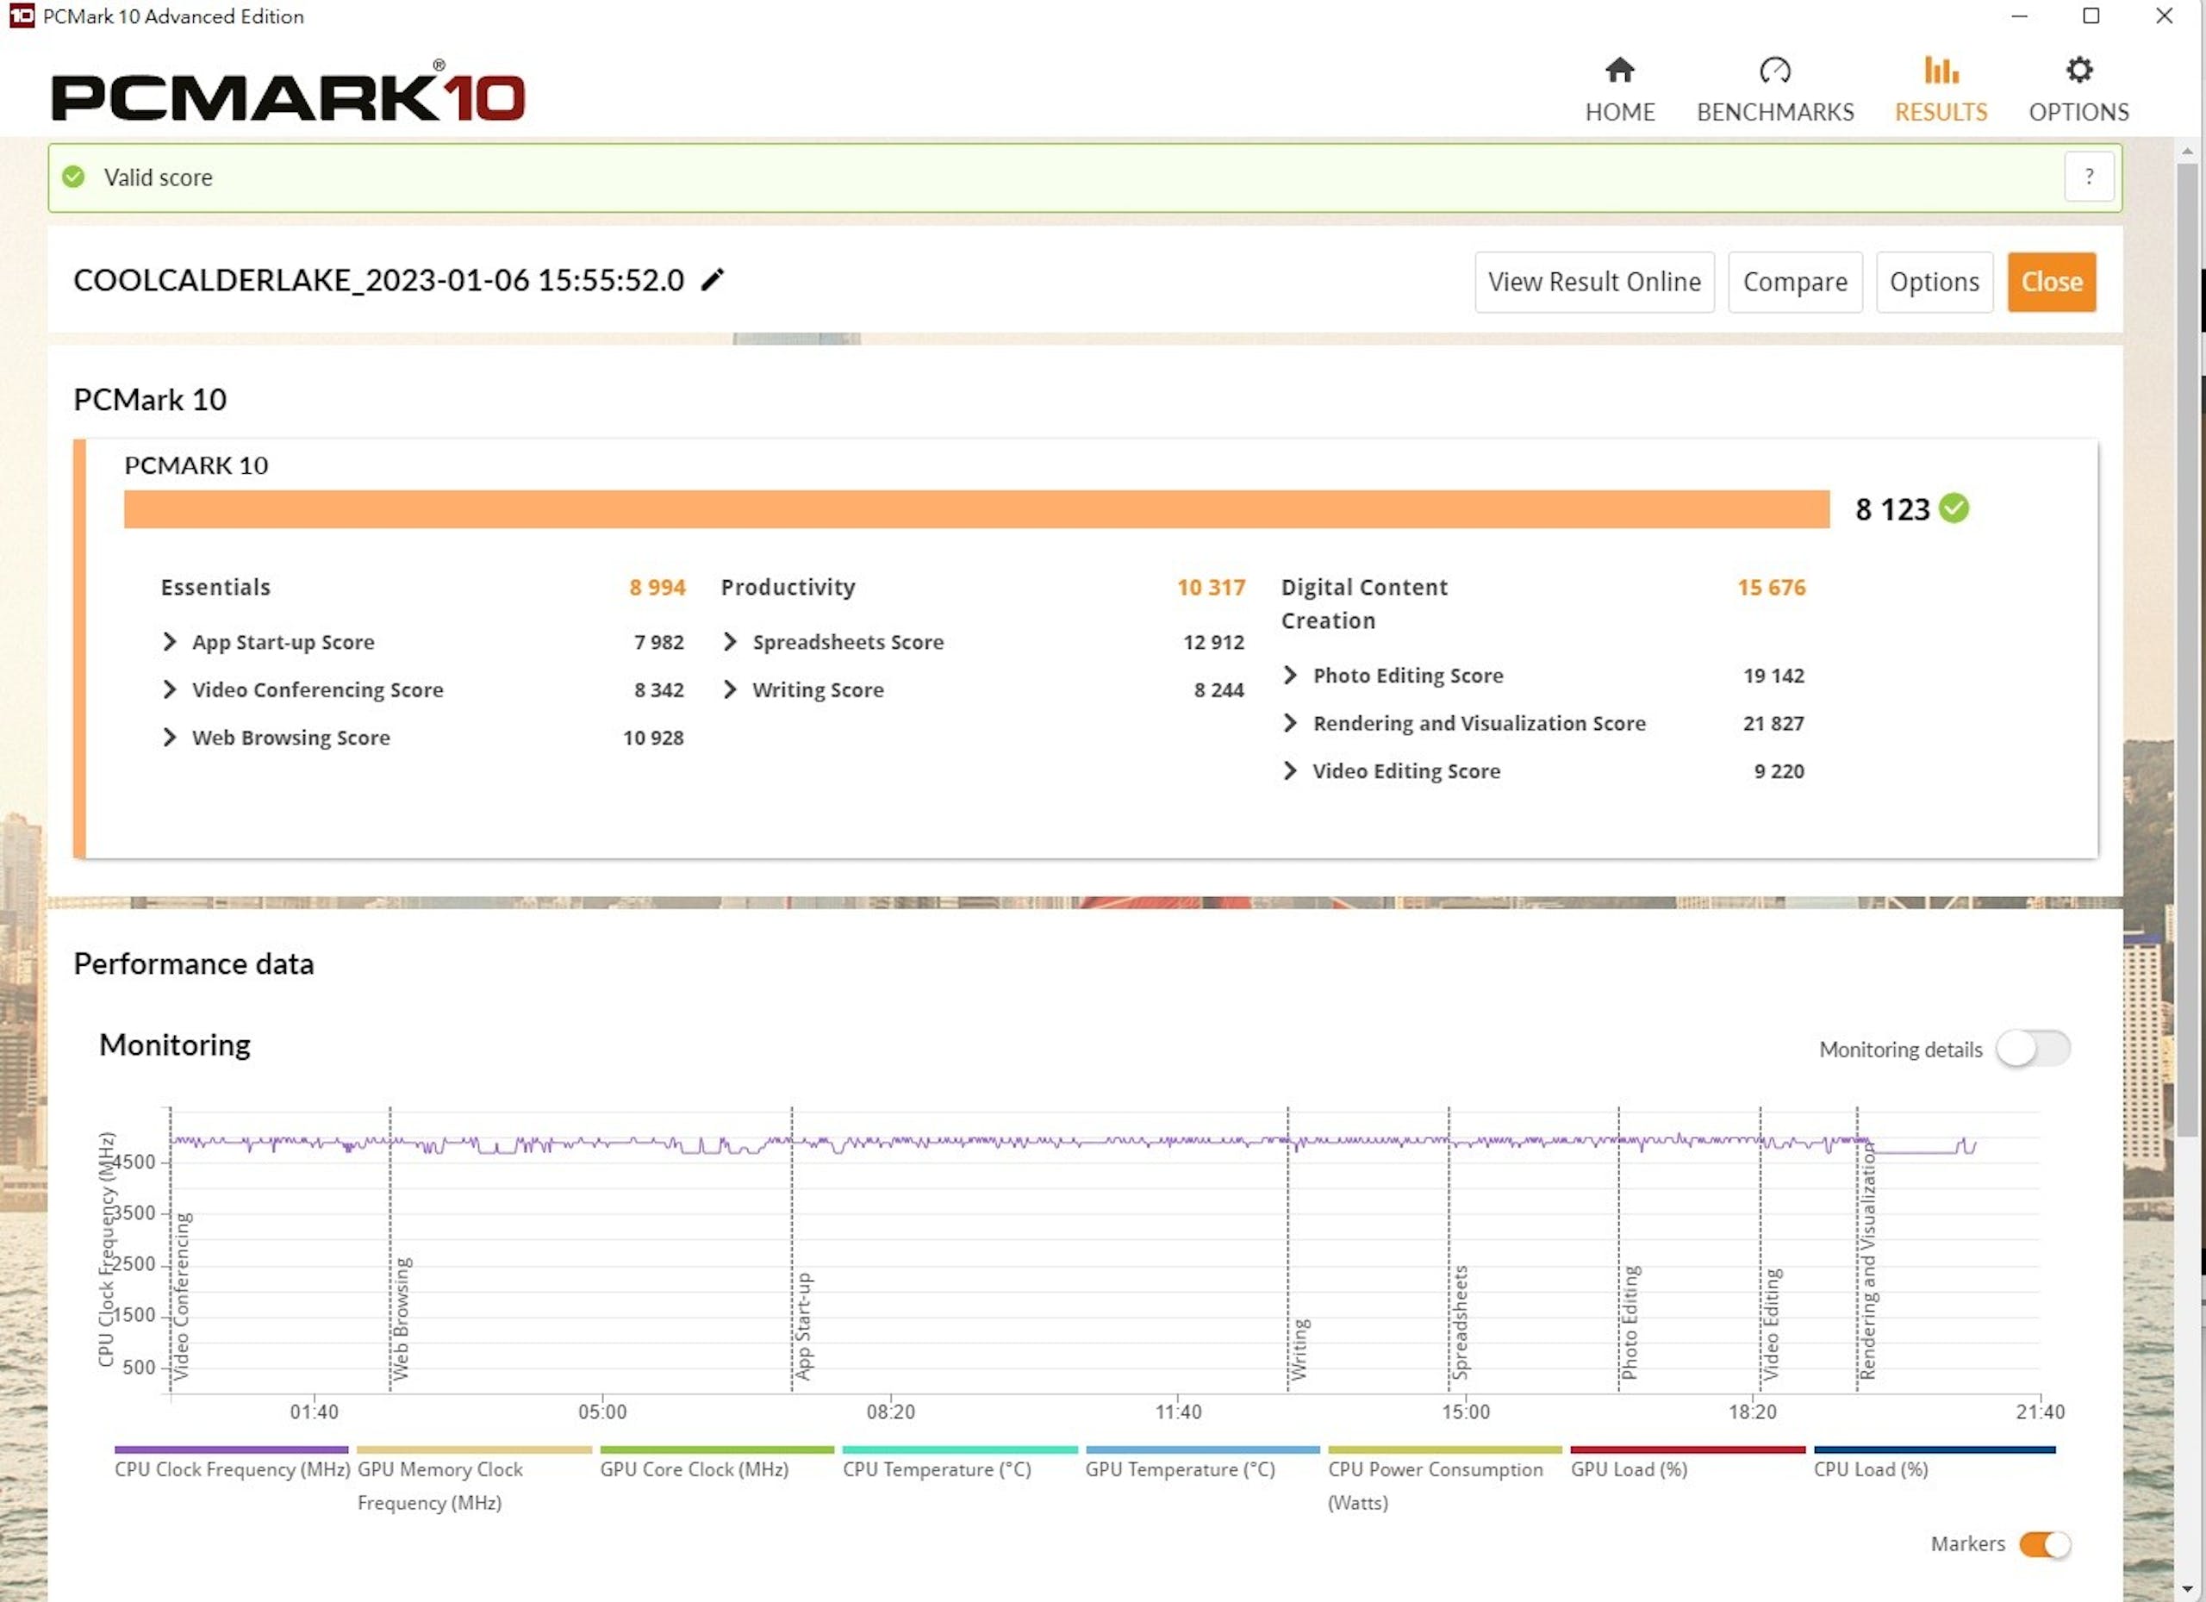This screenshot has height=1602, width=2206.
Task: Close the result with orange Close button
Action: point(2052,282)
